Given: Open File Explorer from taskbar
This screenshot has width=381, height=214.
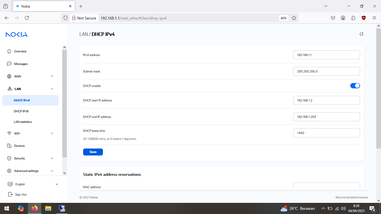Looking at the screenshot, I should point(48,208).
